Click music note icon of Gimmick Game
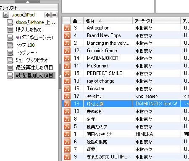 pos(67,51)
